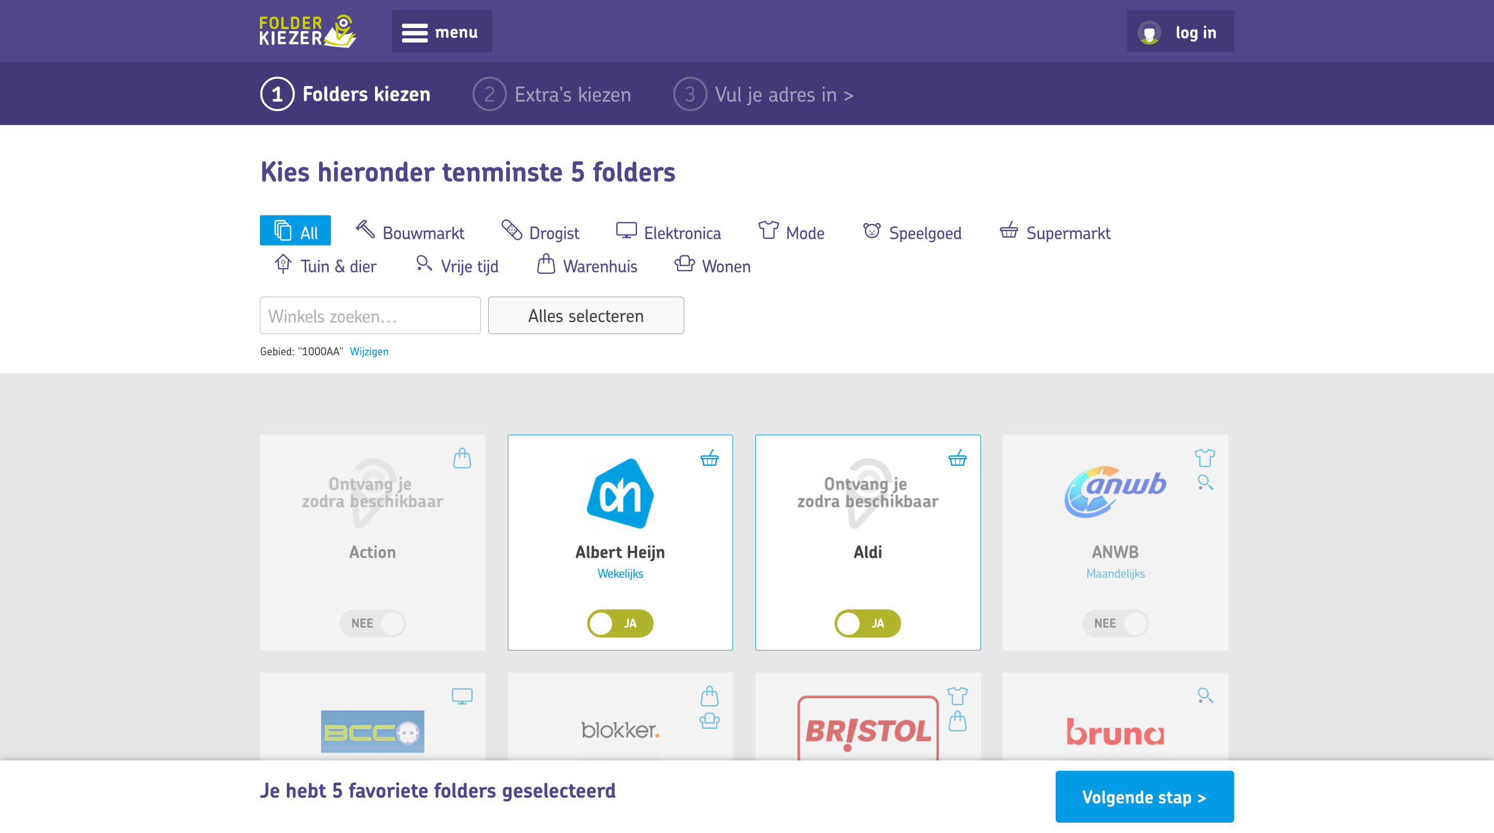Click the basket icon on Aldi card
This screenshot has width=1494, height=833.
(958, 457)
